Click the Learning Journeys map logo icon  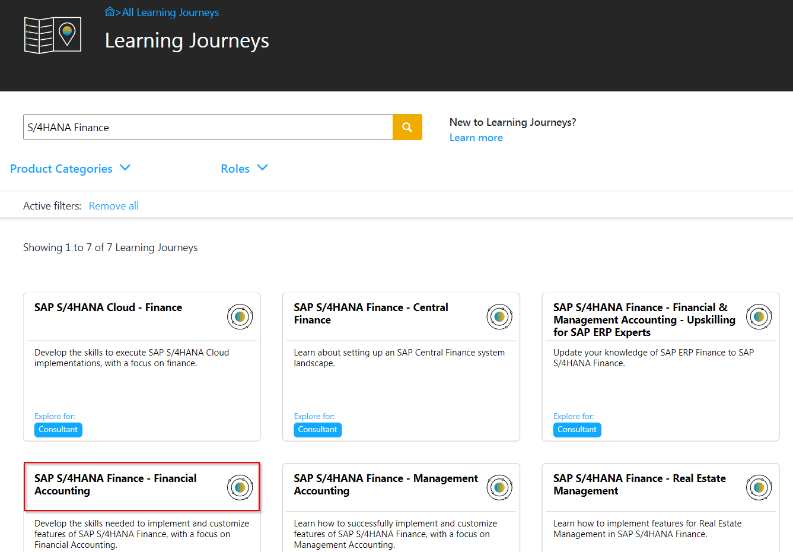[x=52, y=35]
